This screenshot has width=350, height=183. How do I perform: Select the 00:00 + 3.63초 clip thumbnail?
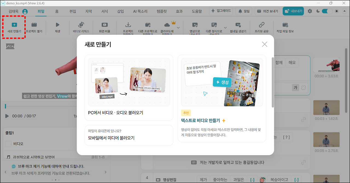click(326, 65)
